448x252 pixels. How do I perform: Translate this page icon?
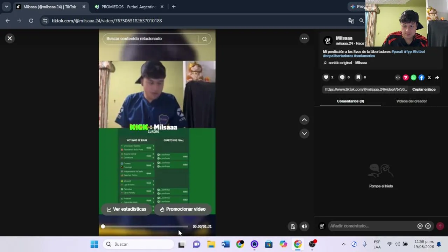pos(351,21)
